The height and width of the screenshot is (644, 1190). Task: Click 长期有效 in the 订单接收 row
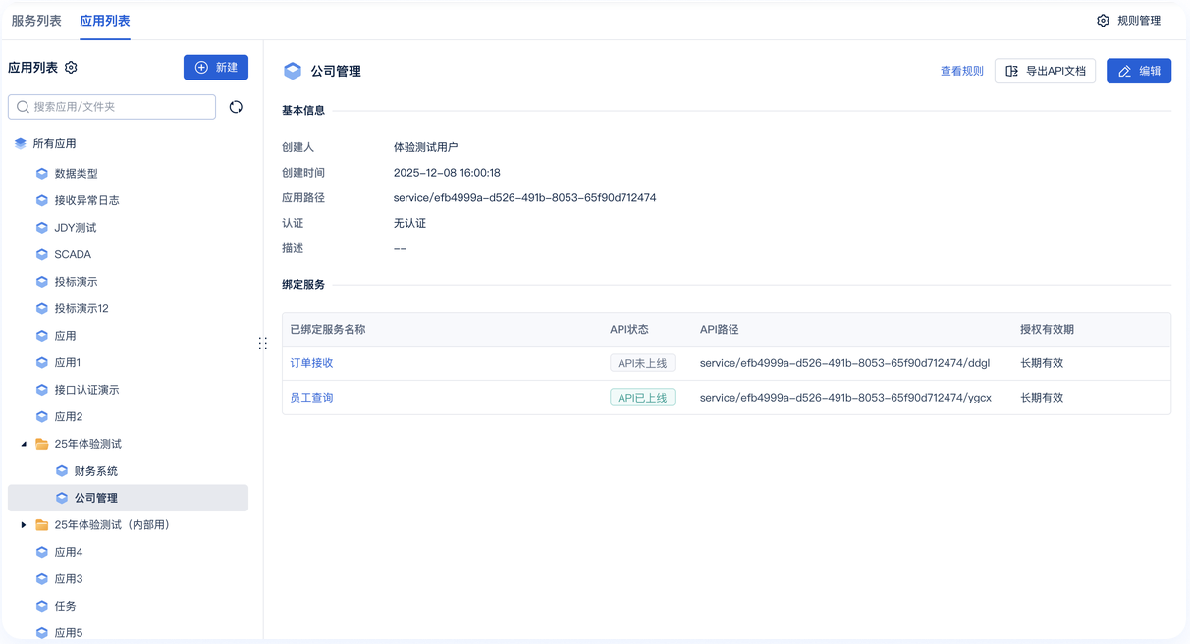[x=1042, y=363]
